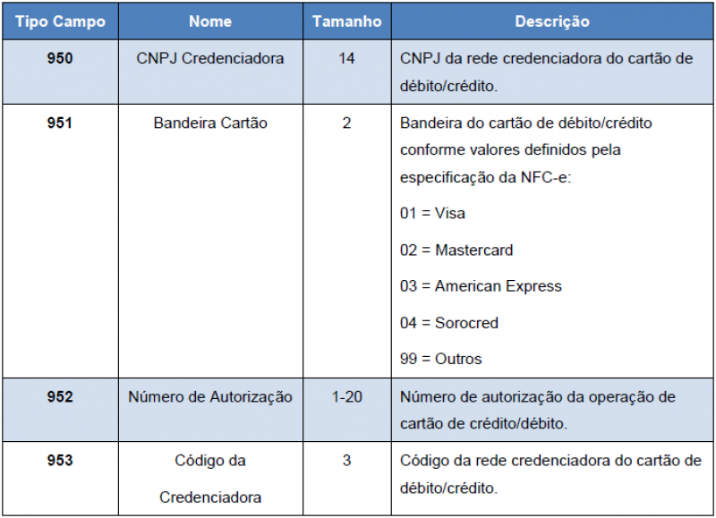This screenshot has height=518, width=716.
Task: Click the Tipo Campo column header
Action: (x=60, y=21)
